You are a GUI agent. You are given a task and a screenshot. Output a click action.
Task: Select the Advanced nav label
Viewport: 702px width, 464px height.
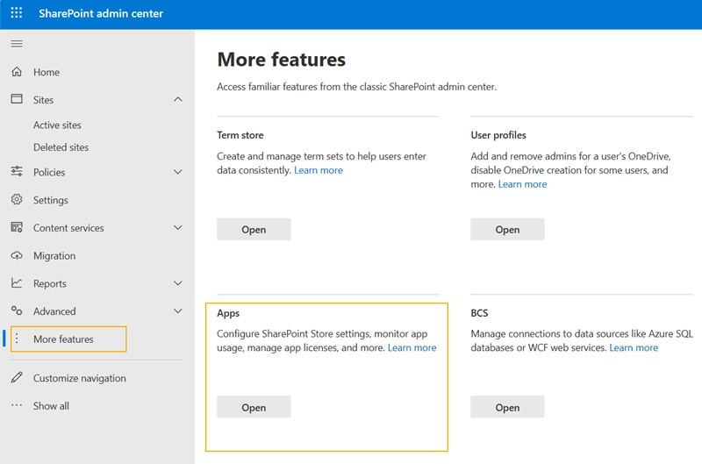click(x=54, y=311)
